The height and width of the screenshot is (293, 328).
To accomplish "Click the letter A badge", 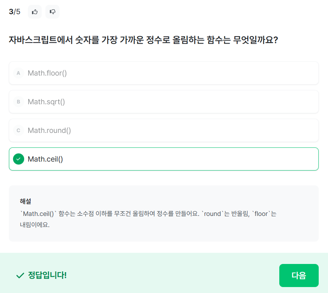I will click(x=19, y=73).
